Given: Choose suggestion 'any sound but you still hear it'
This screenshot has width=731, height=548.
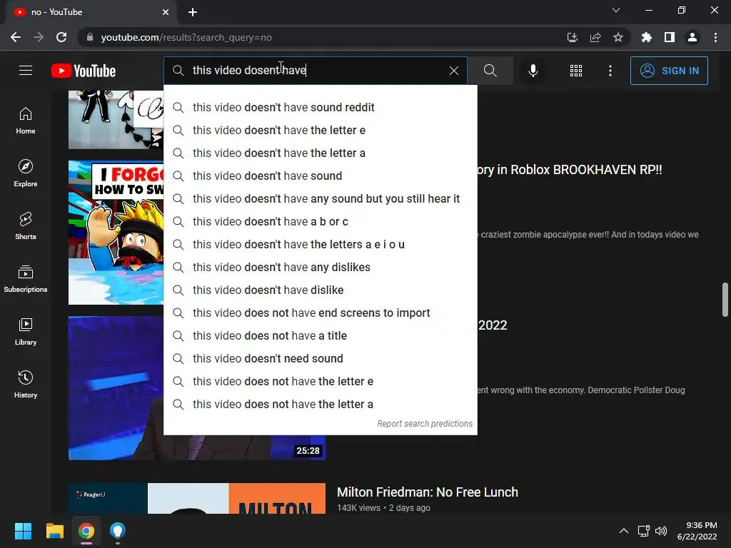Looking at the screenshot, I should coord(321,198).
